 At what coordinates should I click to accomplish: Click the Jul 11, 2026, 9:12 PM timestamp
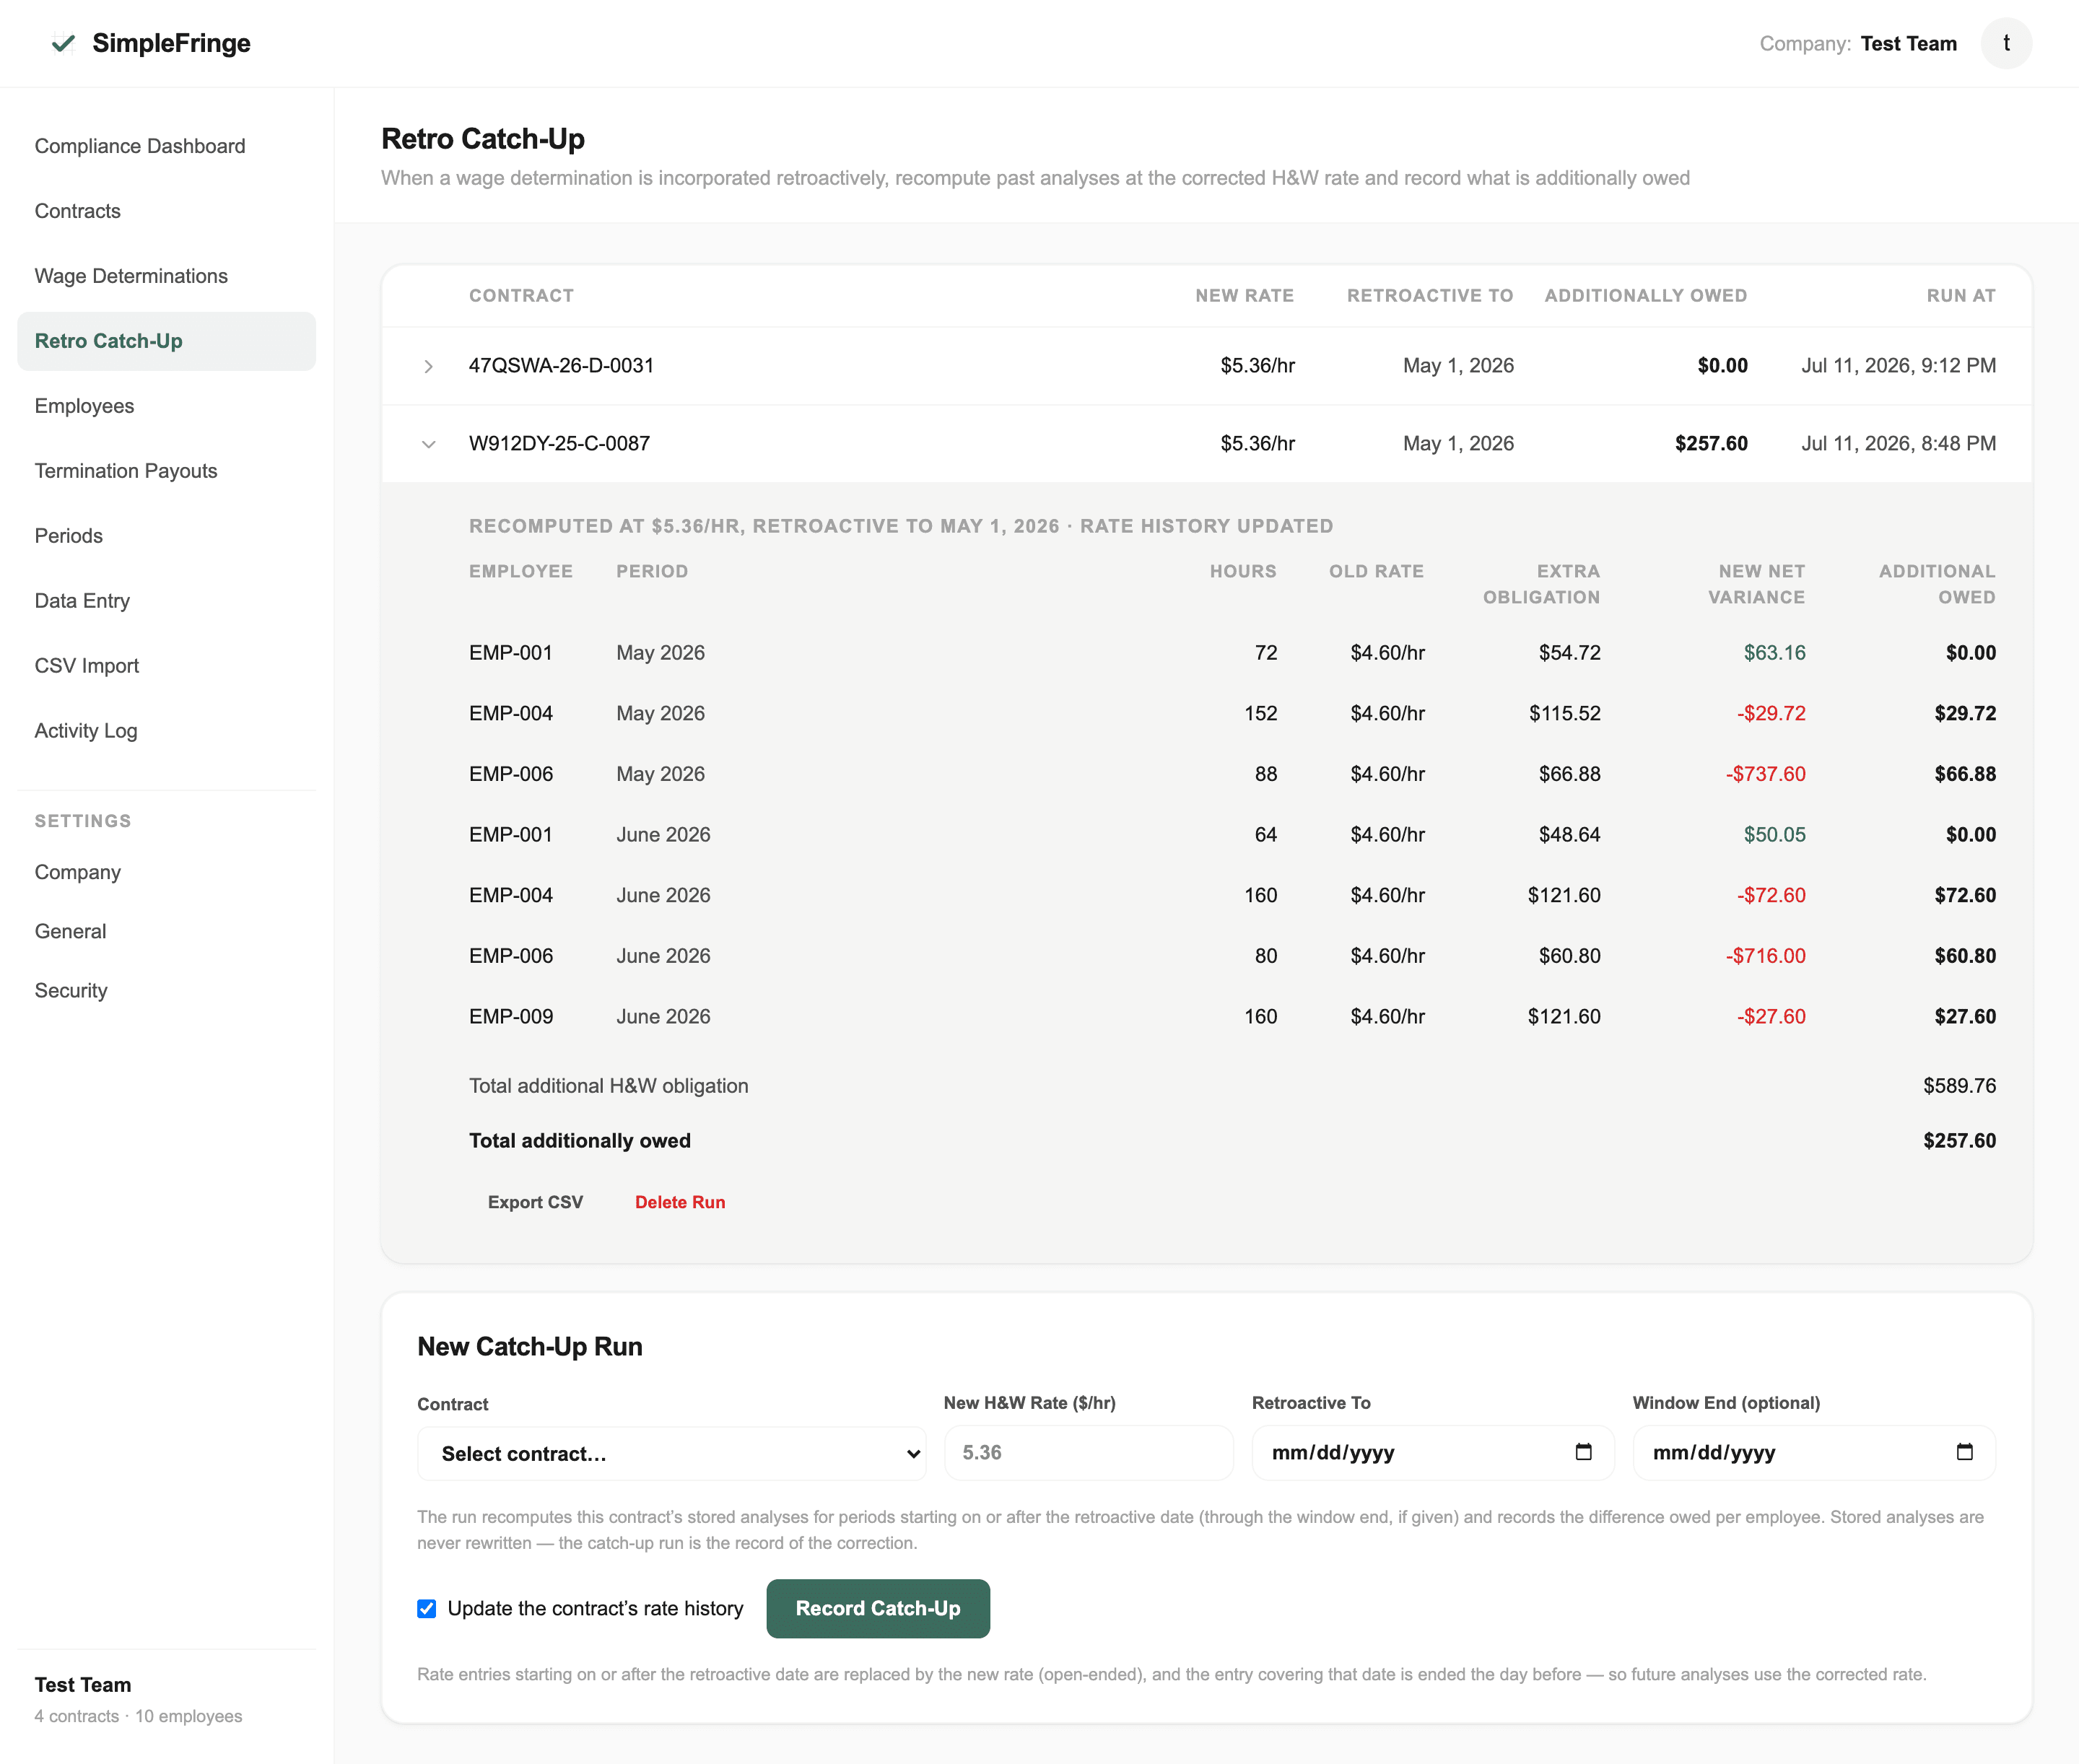(1898, 366)
